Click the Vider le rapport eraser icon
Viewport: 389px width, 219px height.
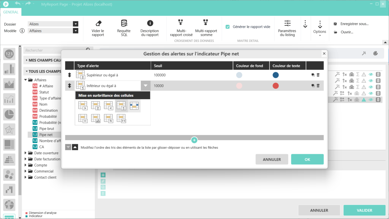[x=98, y=23]
